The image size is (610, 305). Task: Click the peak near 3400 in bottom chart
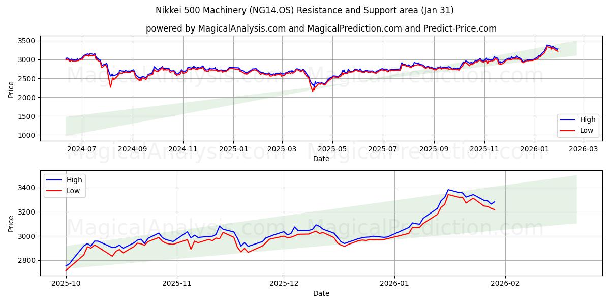(x=447, y=189)
